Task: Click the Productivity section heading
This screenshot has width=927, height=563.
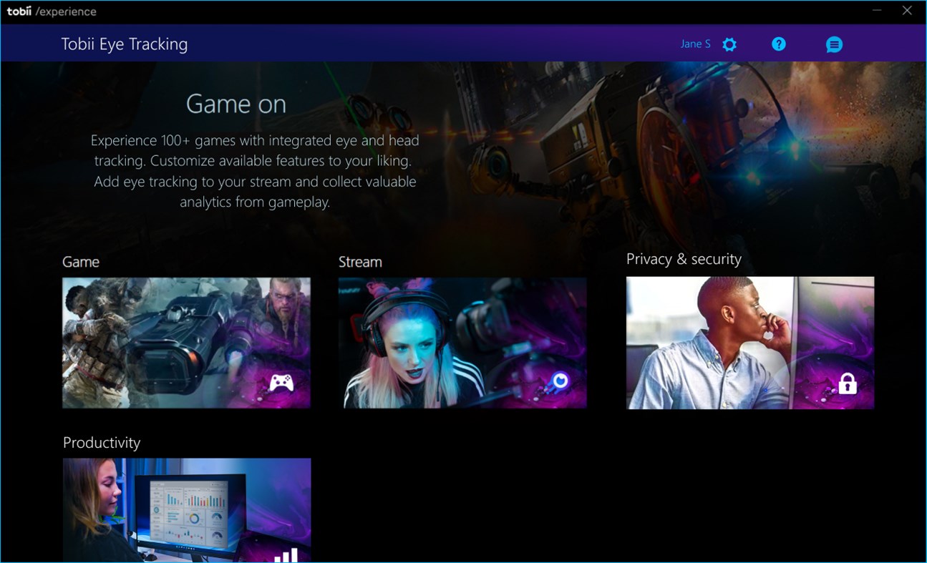Action: pos(102,443)
